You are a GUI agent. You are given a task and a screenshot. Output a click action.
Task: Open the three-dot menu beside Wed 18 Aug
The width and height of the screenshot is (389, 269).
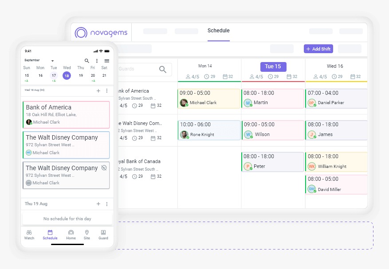click(x=107, y=90)
